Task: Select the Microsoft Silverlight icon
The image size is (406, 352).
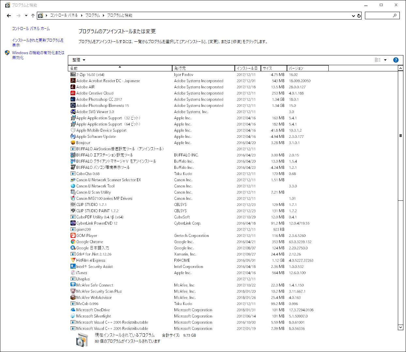Action: pos(73,316)
